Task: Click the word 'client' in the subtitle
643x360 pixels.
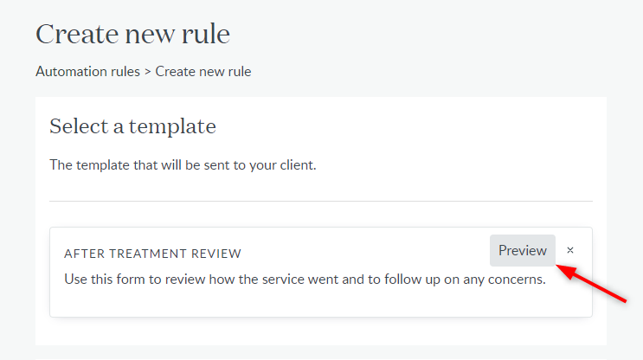Action: pos(297,164)
